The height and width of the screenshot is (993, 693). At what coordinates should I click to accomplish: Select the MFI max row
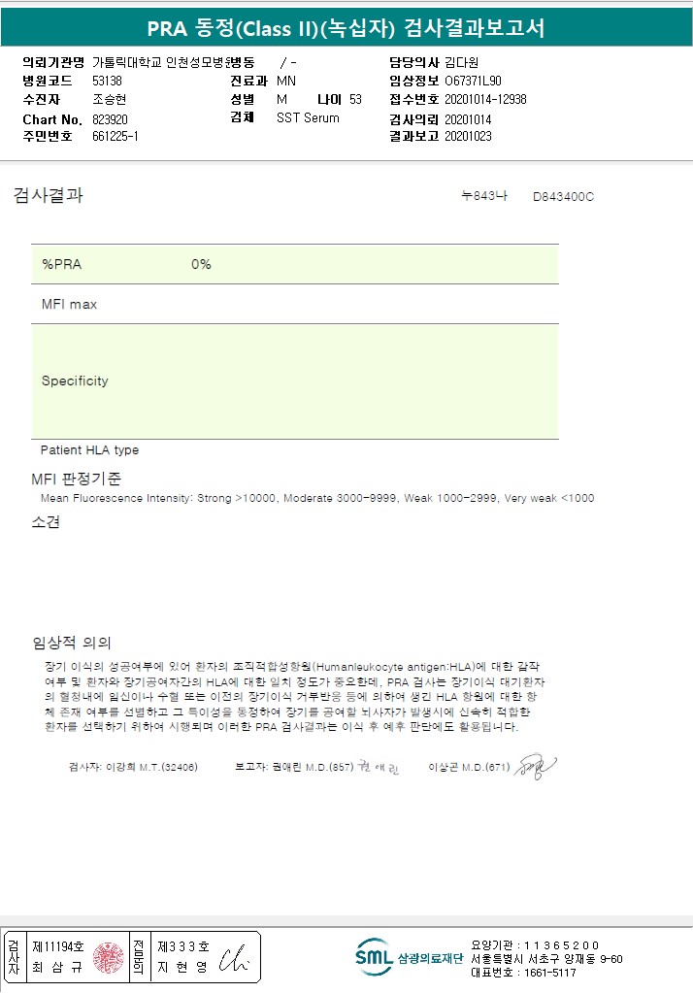point(295,304)
